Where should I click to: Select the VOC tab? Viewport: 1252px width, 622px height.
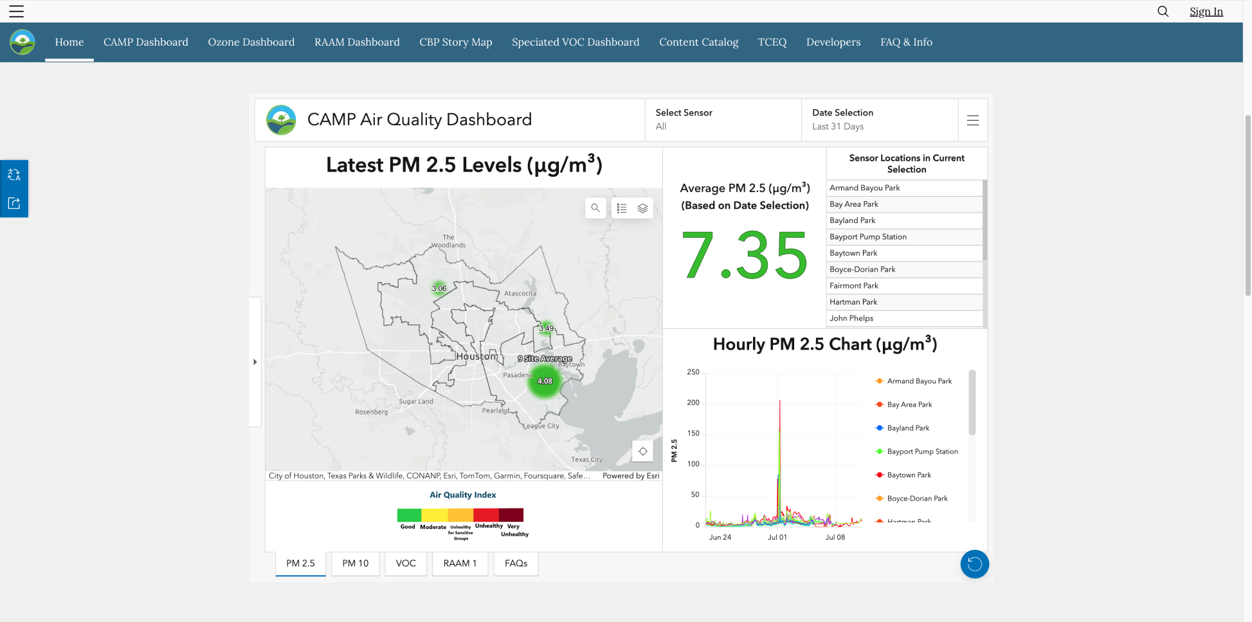pyautogui.click(x=405, y=564)
